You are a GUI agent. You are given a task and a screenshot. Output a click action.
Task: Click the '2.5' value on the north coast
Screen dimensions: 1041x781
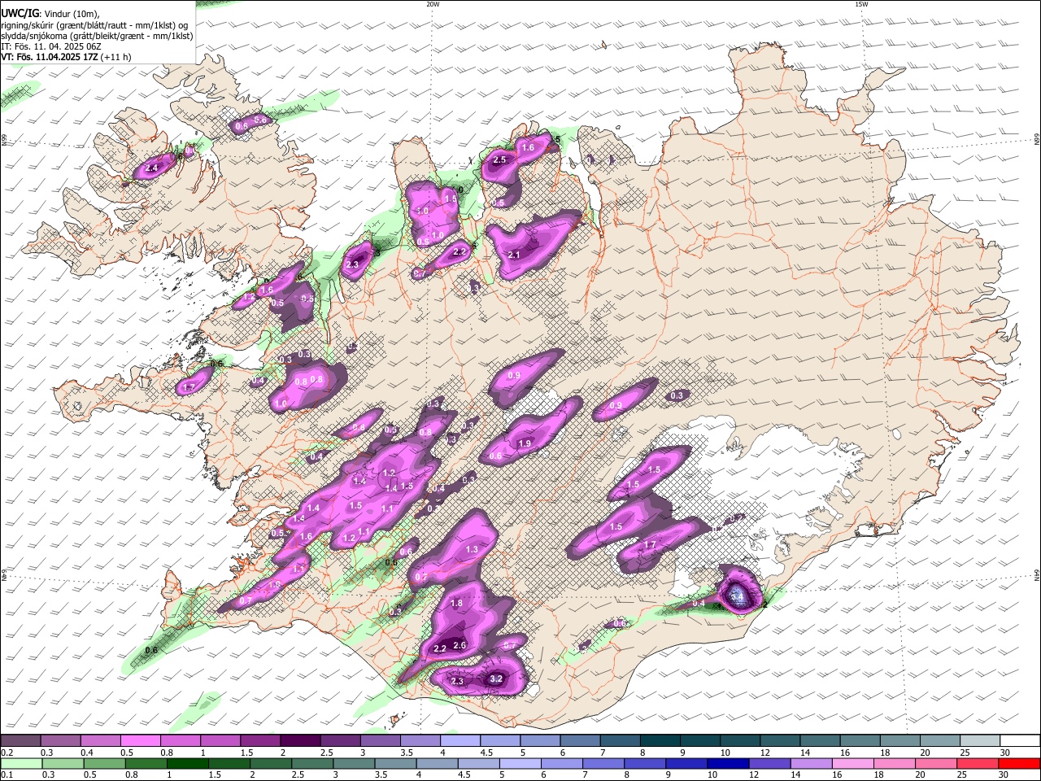pos(500,159)
